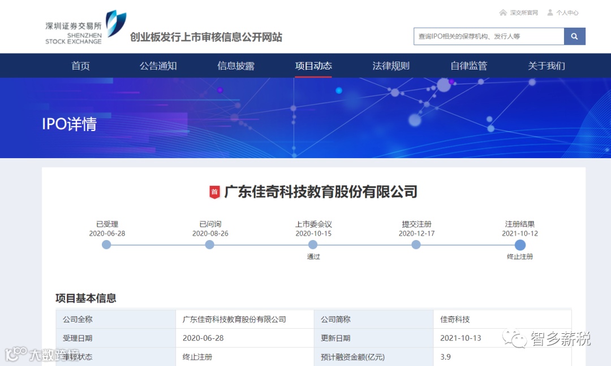Click the date 2020-08-26 under 已问询
The width and height of the screenshot is (611, 366).
pos(210,233)
